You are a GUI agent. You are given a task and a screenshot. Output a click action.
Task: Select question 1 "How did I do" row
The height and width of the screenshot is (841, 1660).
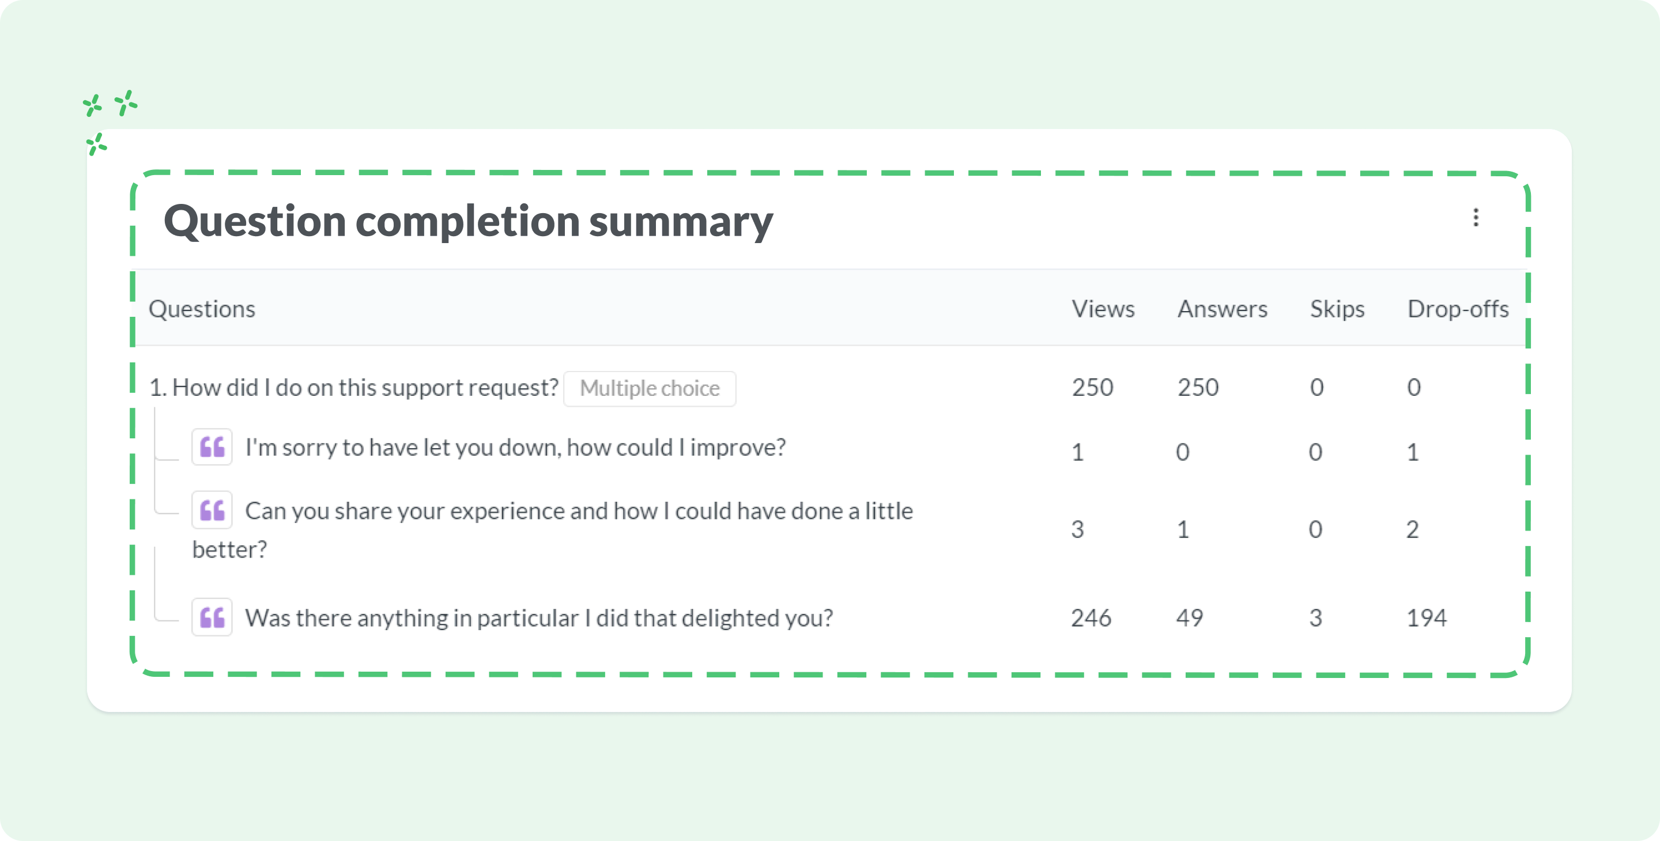[x=830, y=388]
